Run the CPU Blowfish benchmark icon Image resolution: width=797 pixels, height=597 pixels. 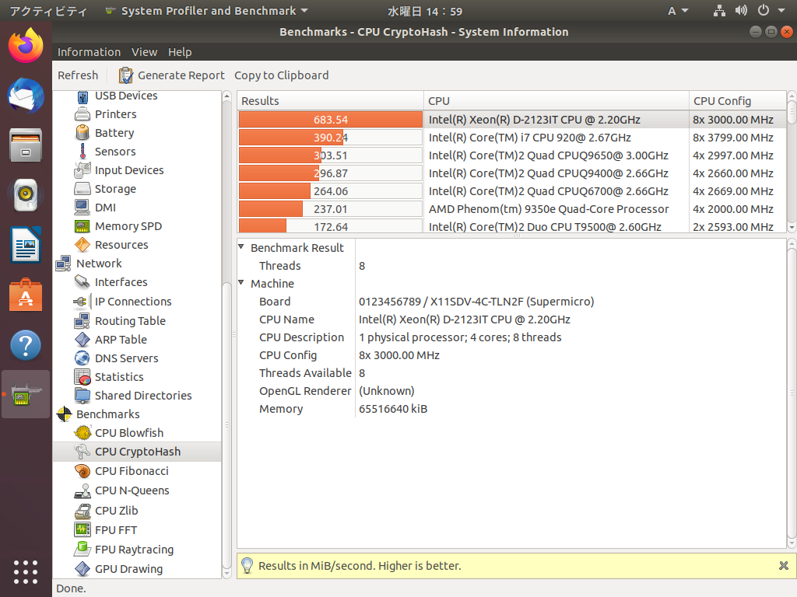tap(83, 433)
